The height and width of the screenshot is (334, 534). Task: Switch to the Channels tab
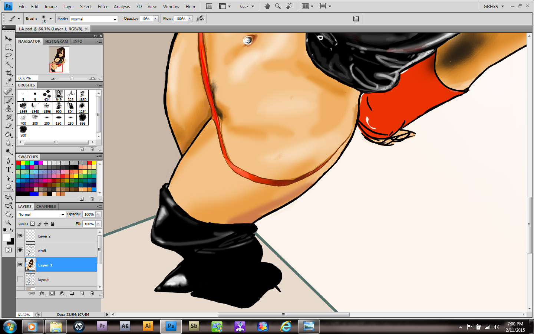click(x=46, y=206)
